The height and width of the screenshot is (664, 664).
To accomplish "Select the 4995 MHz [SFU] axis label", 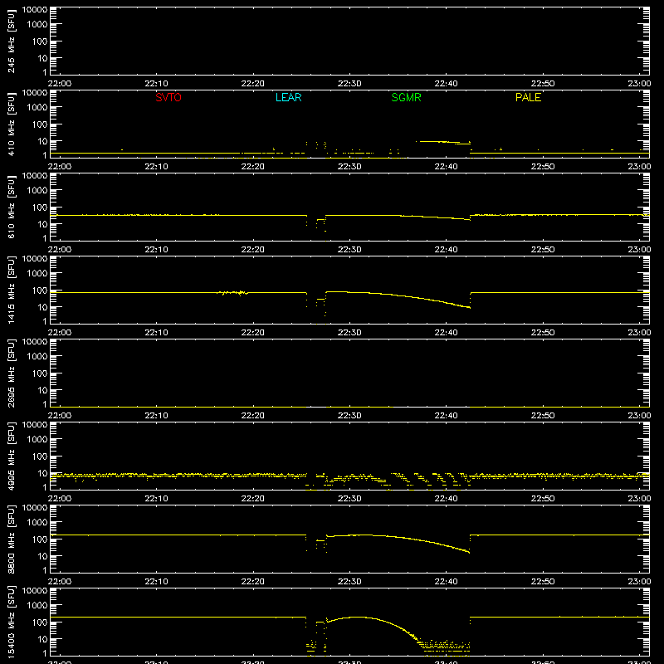I will tap(11, 456).
